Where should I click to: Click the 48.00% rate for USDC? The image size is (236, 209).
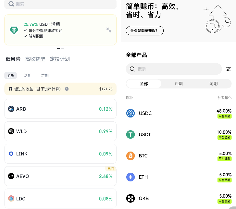pos(224,111)
